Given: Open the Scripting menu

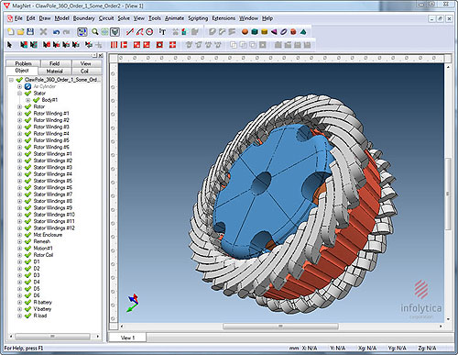Looking at the screenshot, I should point(198,18).
